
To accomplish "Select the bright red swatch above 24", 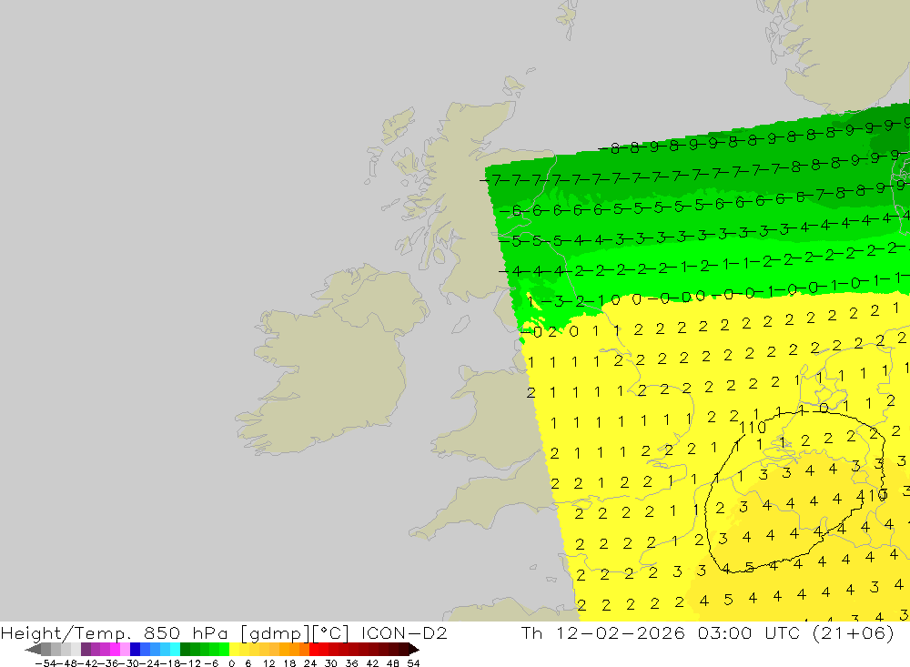I will [x=314, y=650].
